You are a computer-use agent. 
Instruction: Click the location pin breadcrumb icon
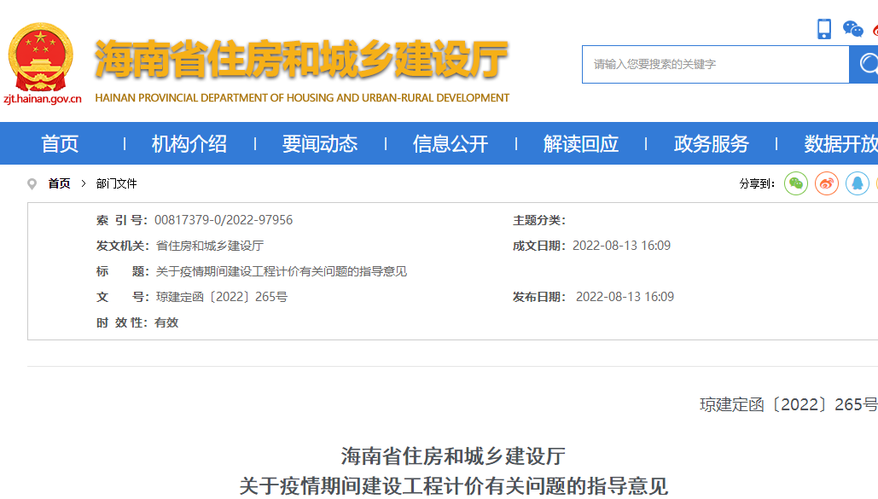click(32, 184)
